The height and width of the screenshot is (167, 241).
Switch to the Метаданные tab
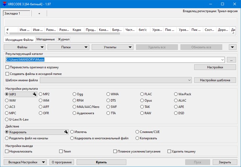tap(45, 39)
